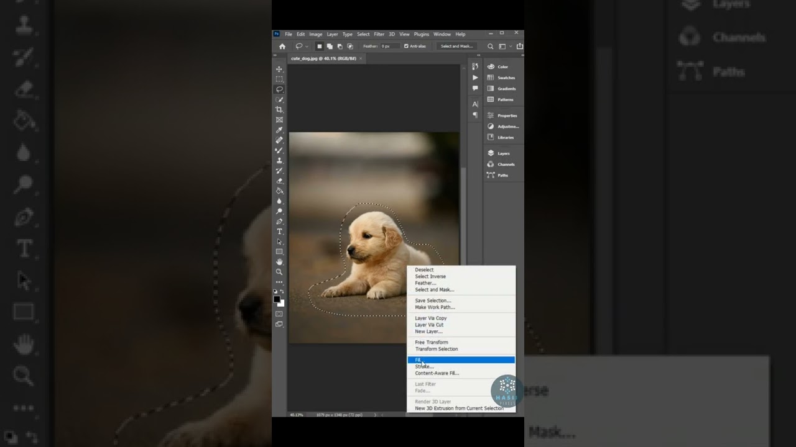Toggle the Anti-alias checkbox
This screenshot has height=447, width=796.
[406, 46]
